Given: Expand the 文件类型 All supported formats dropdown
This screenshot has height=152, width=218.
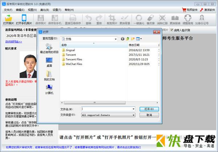Looking at the screenshot, I should click(133, 115).
